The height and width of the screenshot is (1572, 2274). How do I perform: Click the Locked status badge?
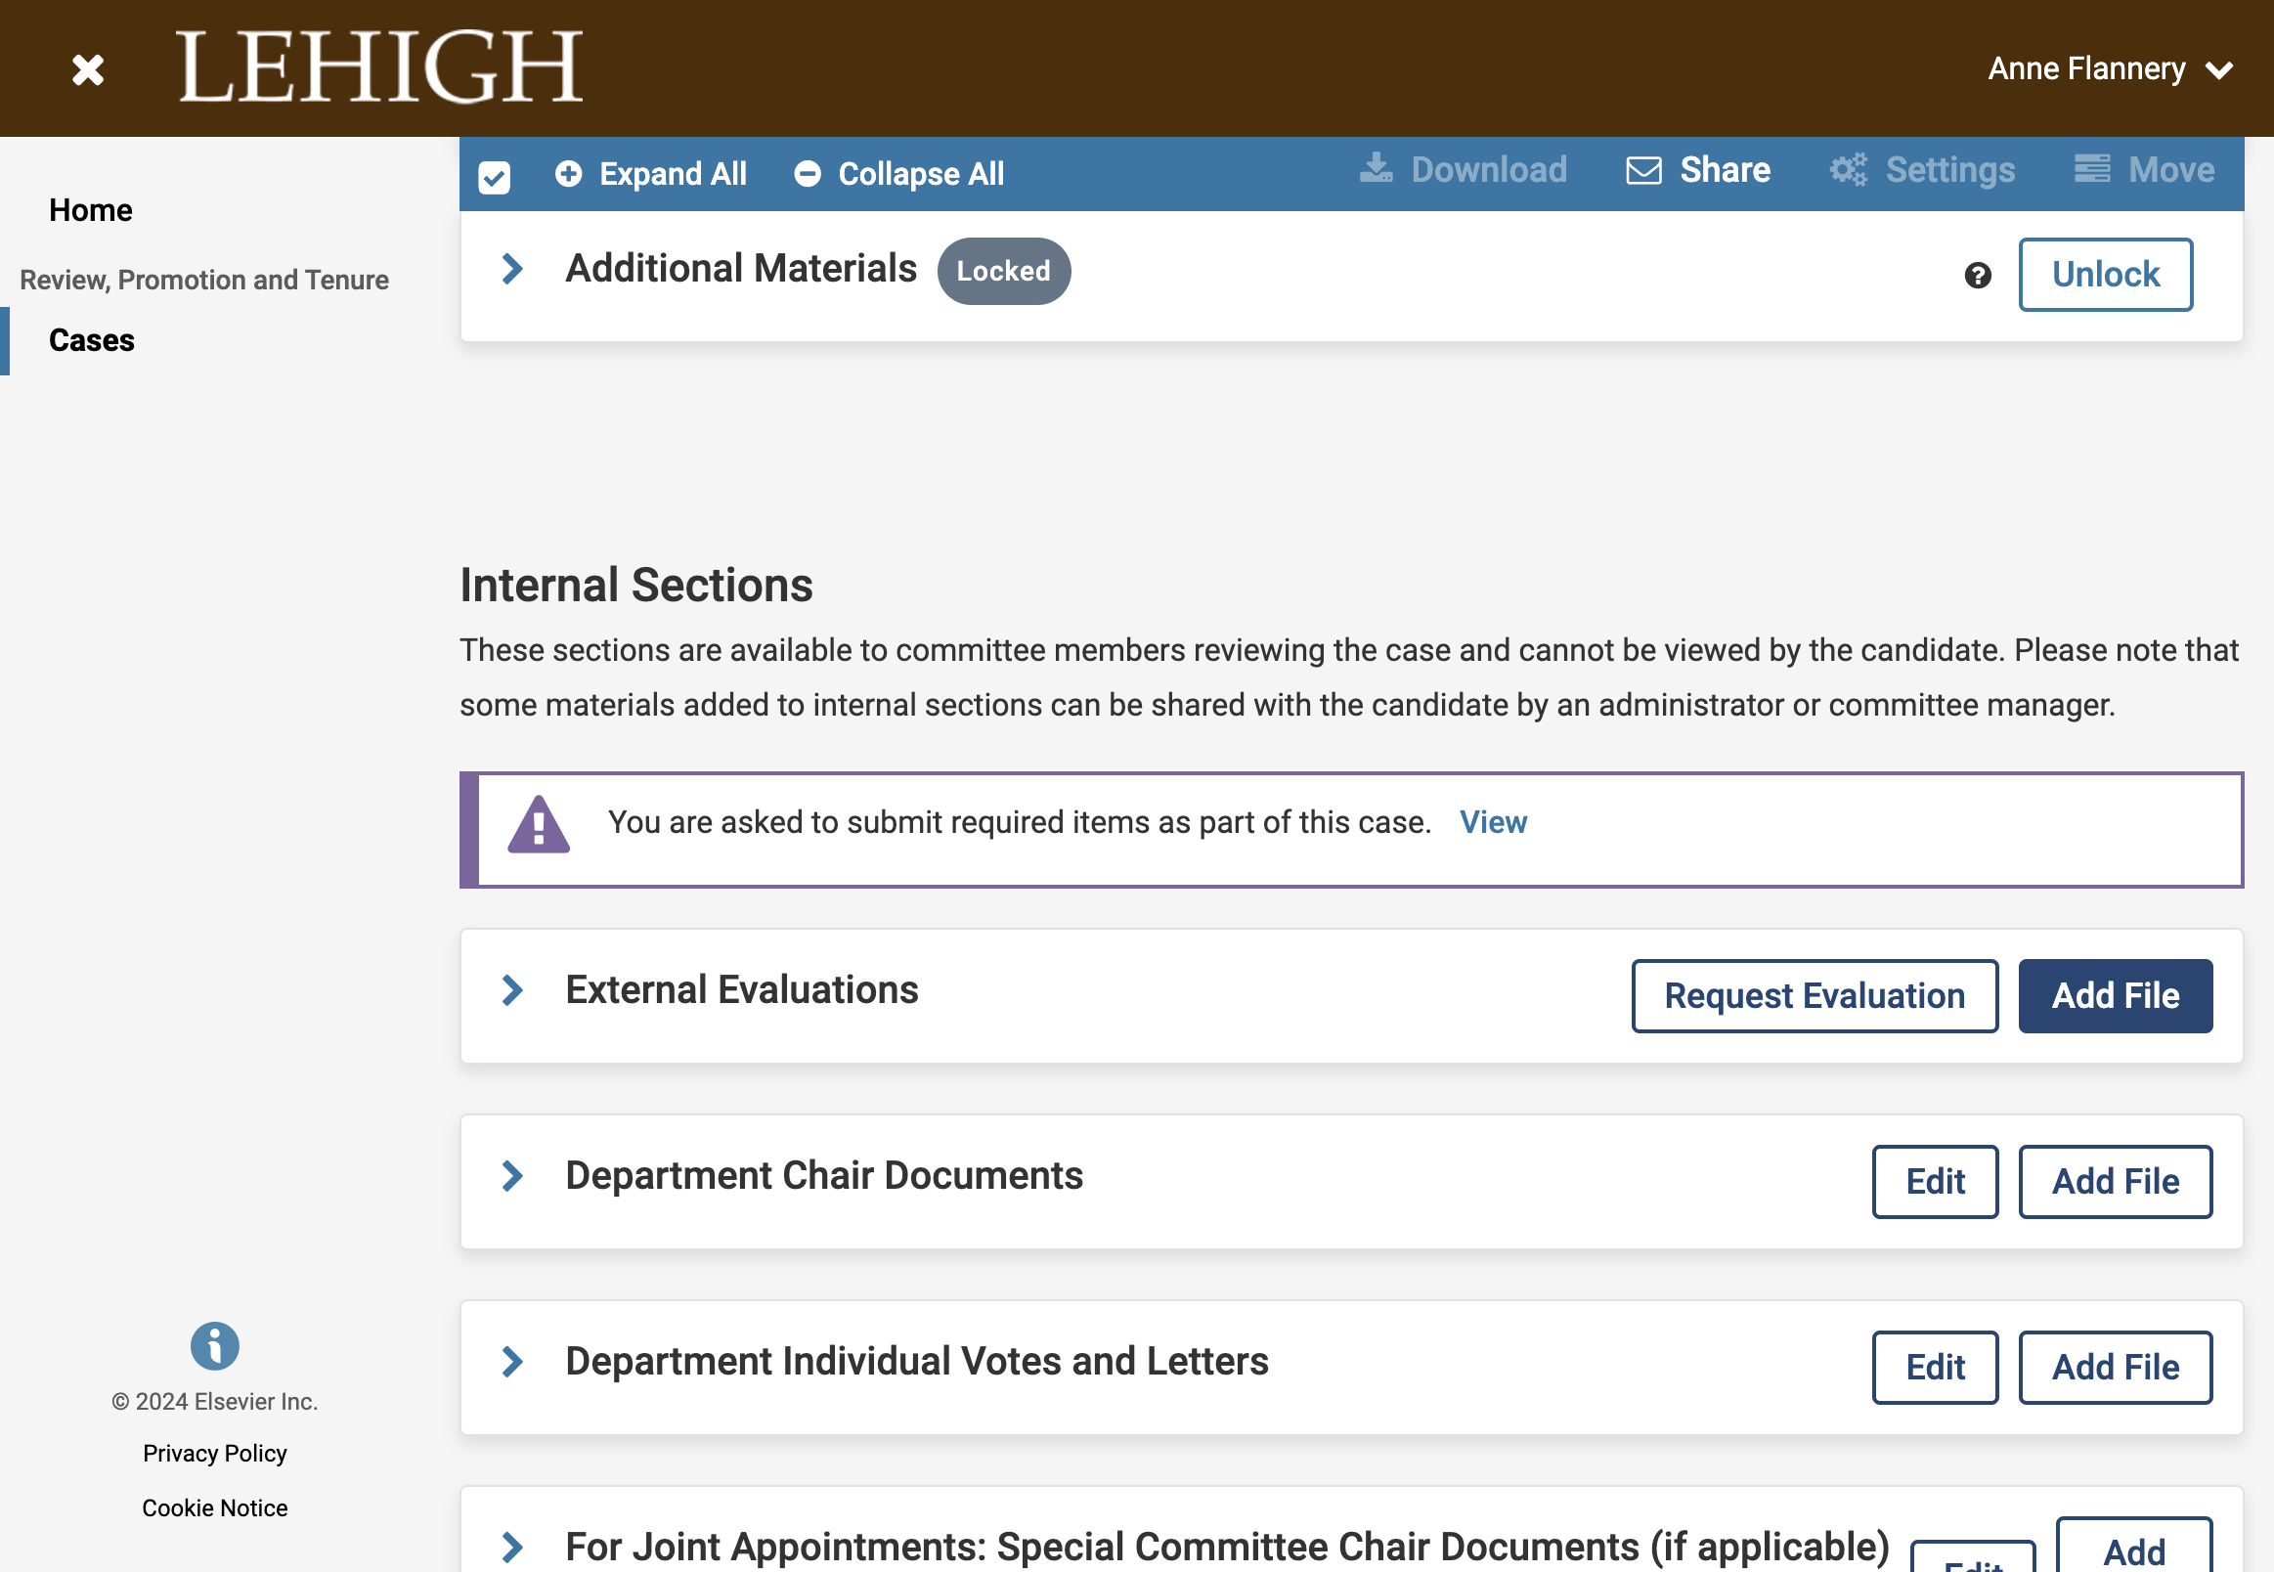1004,272
